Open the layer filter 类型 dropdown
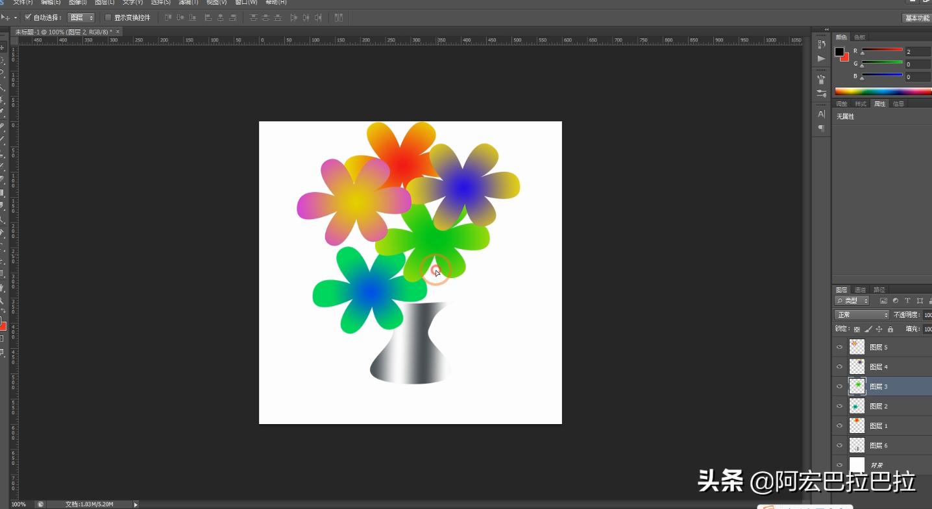932x509 pixels. 851,300
